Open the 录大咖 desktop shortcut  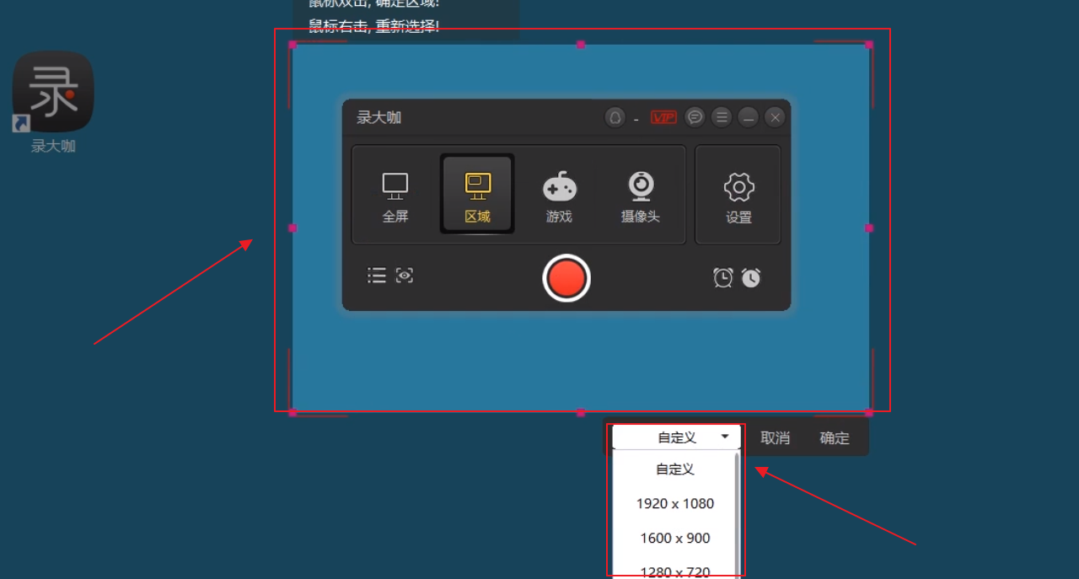tap(52, 90)
